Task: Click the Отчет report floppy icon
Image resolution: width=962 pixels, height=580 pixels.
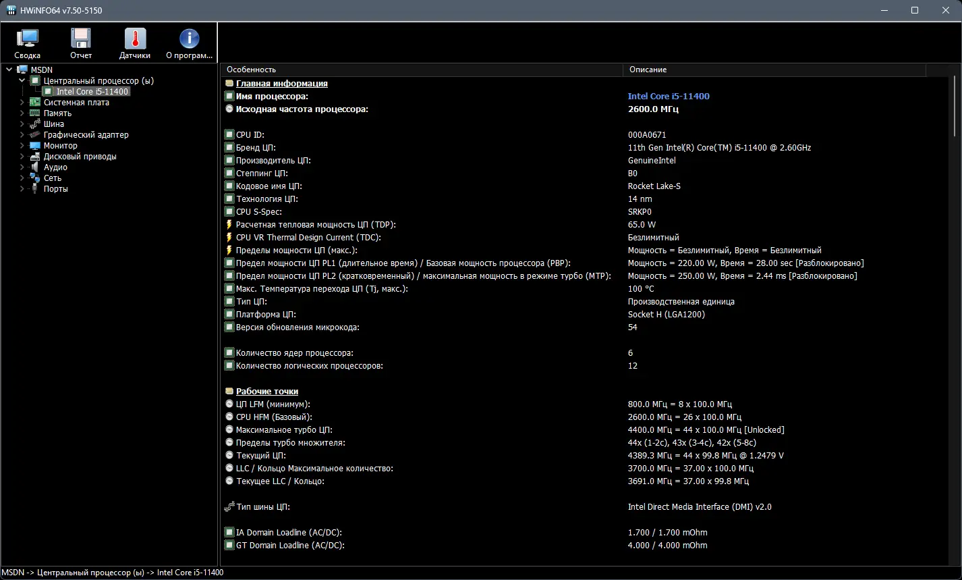Action: coord(81,39)
